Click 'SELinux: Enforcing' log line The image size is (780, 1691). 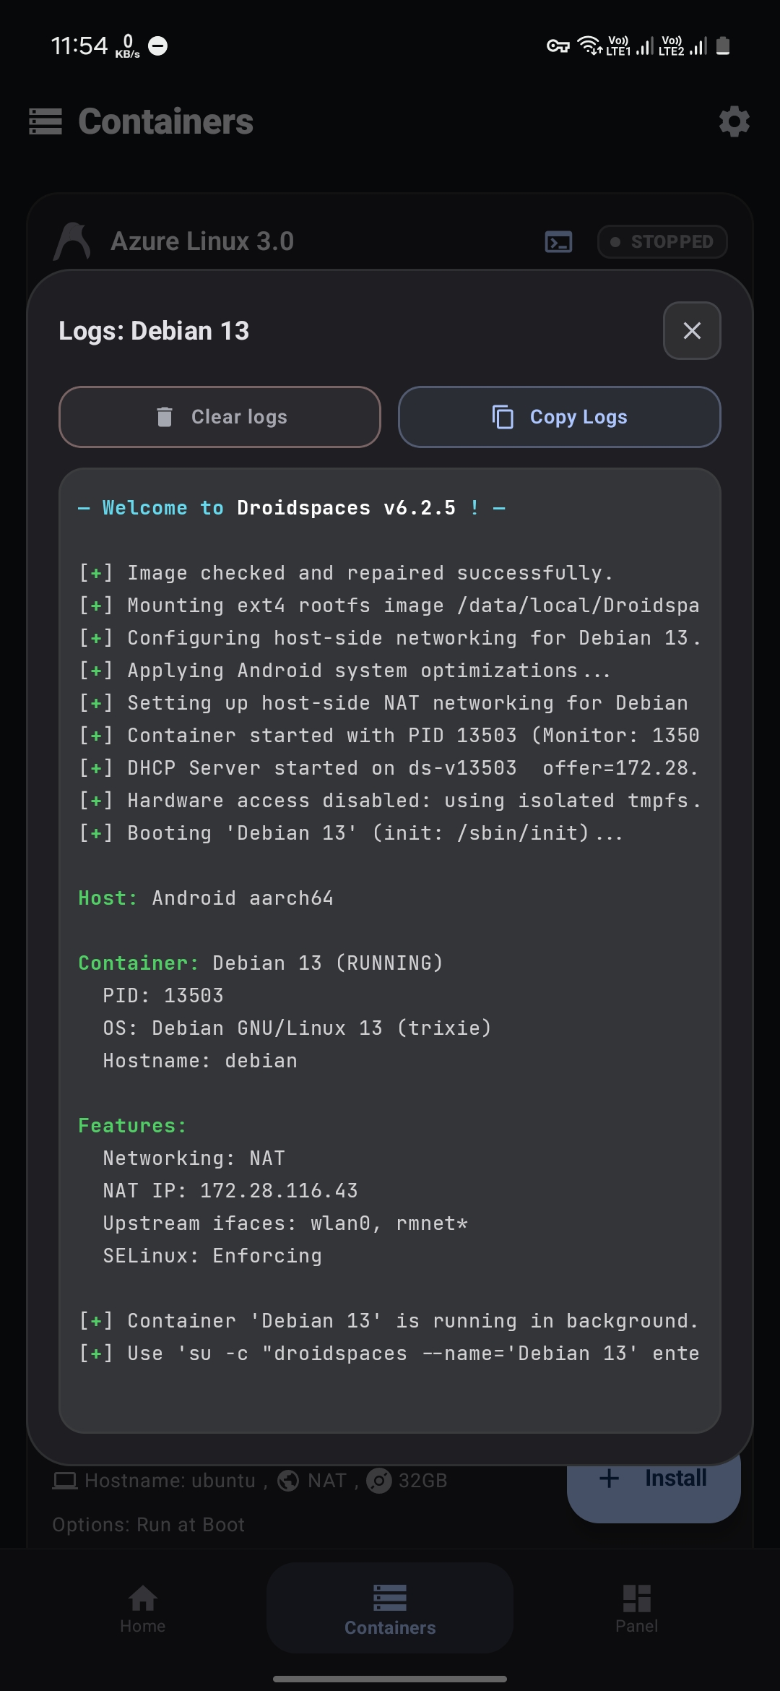tap(212, 1256)
